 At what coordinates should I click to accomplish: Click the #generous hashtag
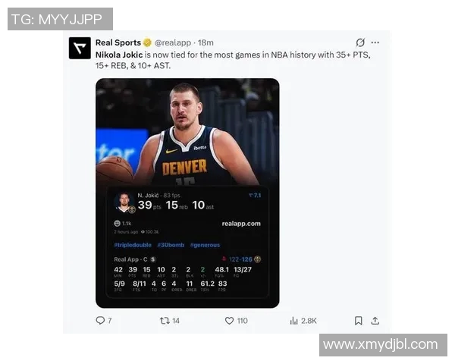(x=205, y=245)
